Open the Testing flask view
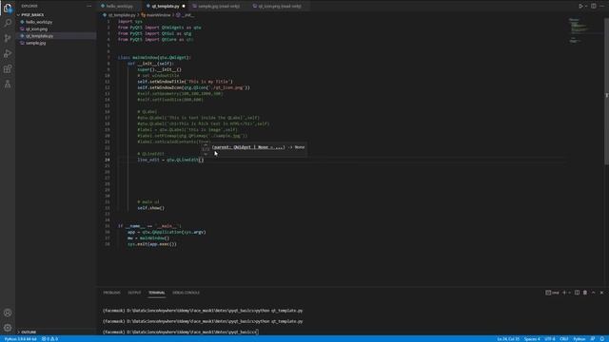 (8, 85)
